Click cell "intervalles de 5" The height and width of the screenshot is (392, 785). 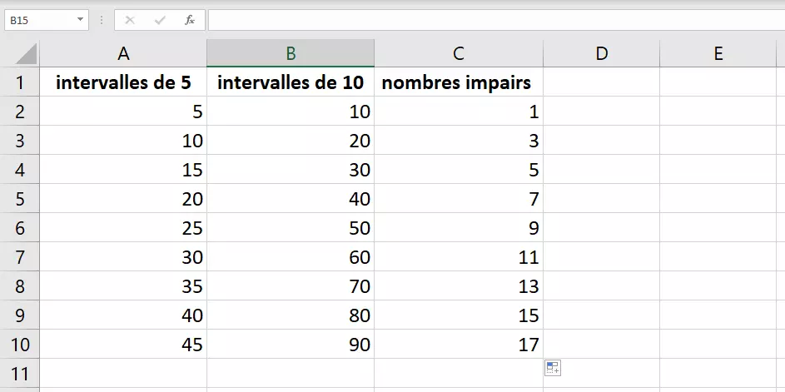click(x=123, y=82)
